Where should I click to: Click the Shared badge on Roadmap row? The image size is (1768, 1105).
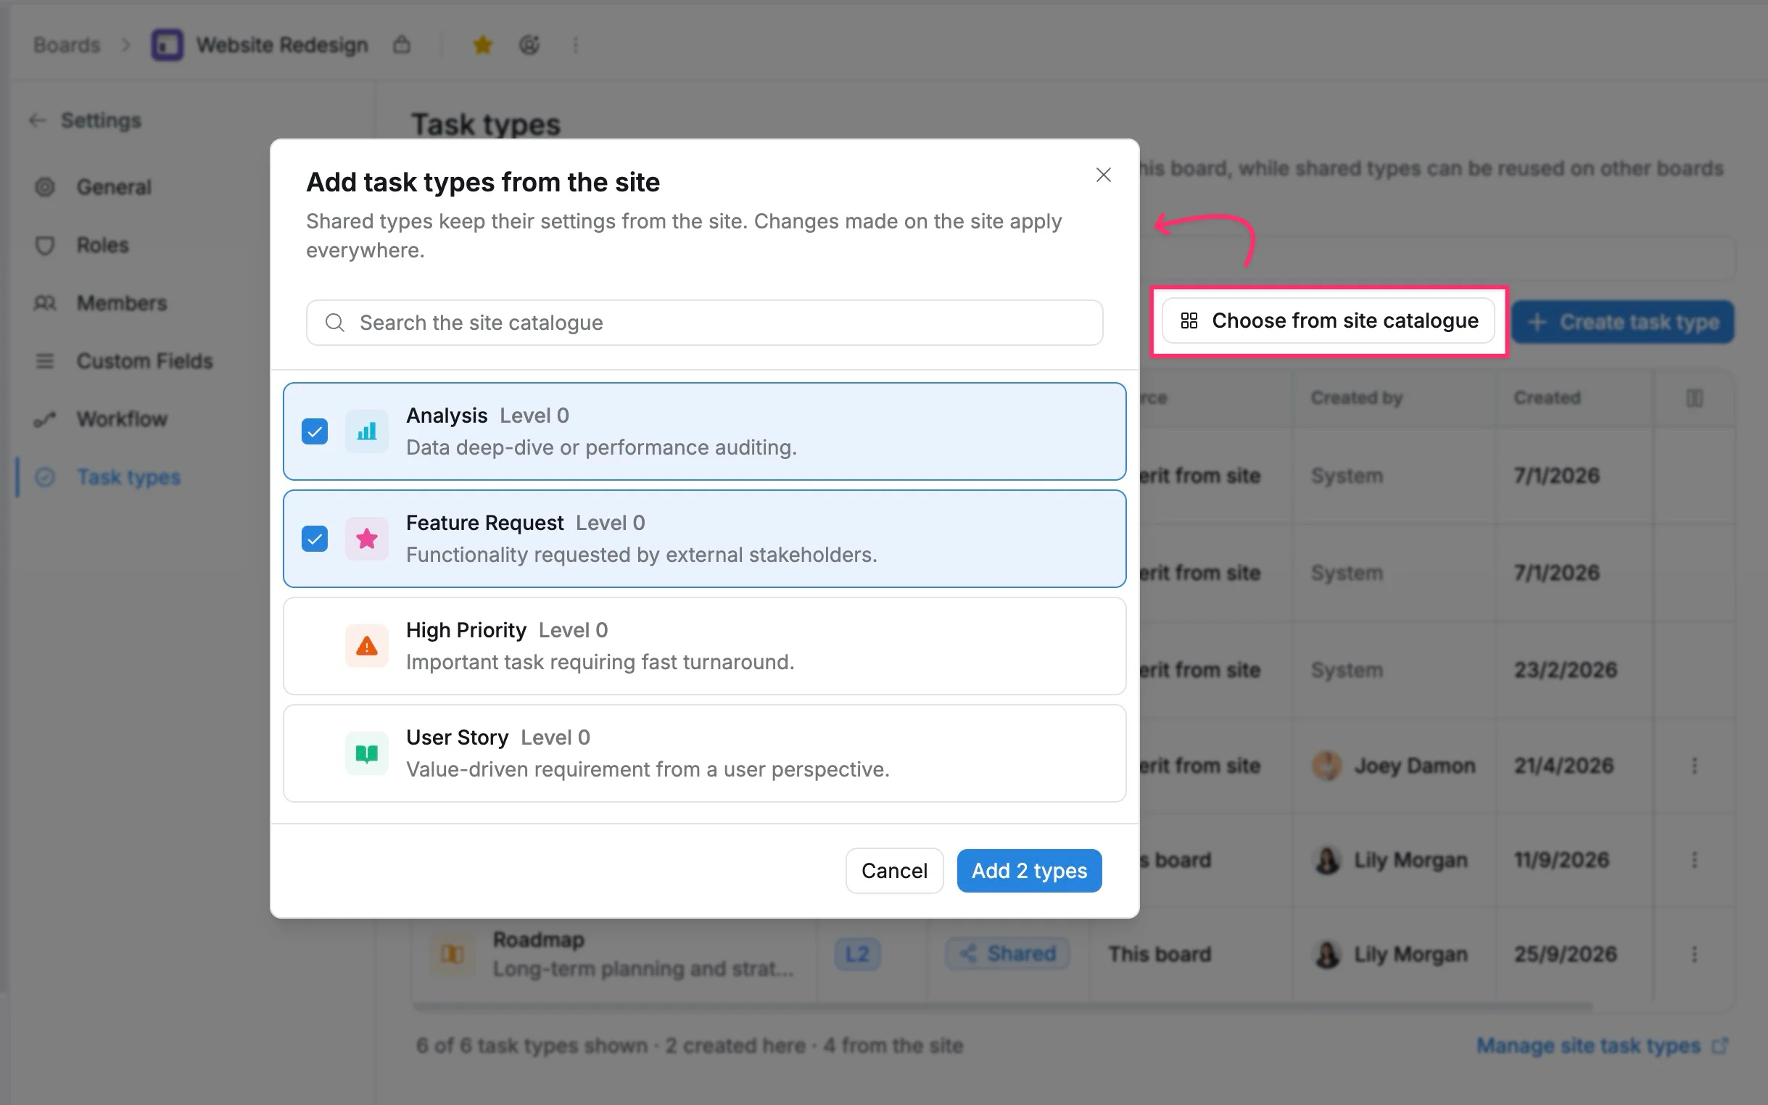coord(1007,953)
